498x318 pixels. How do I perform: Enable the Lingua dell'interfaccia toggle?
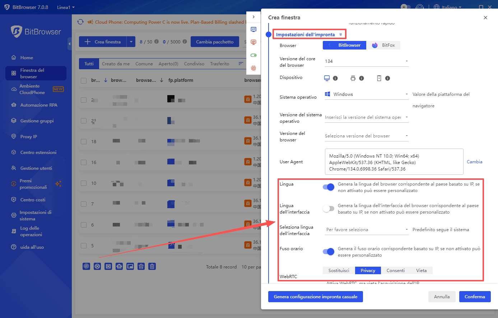pos(328,209)
